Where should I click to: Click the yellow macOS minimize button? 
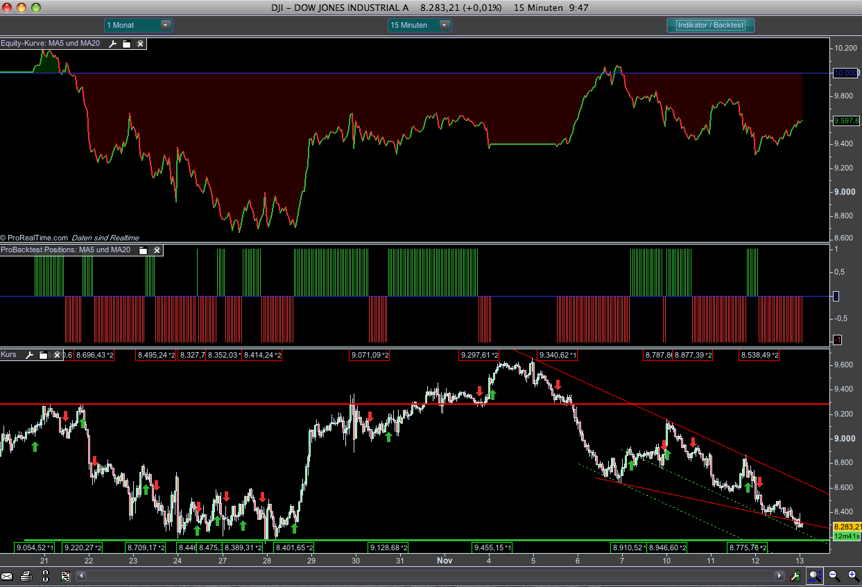tap(22, 8)
